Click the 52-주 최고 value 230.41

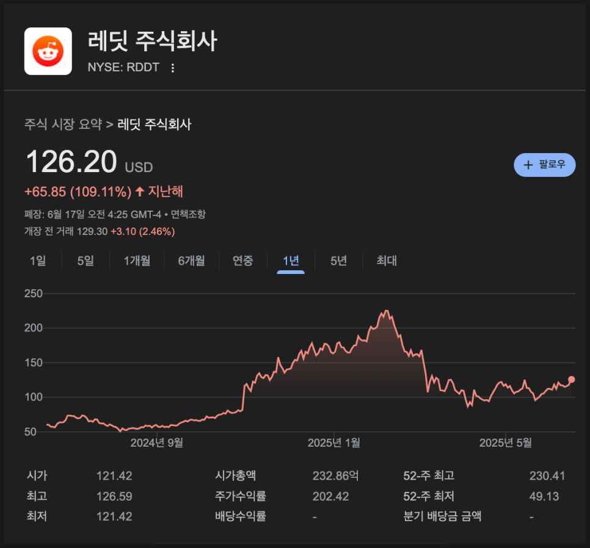[x=547, y=476]
